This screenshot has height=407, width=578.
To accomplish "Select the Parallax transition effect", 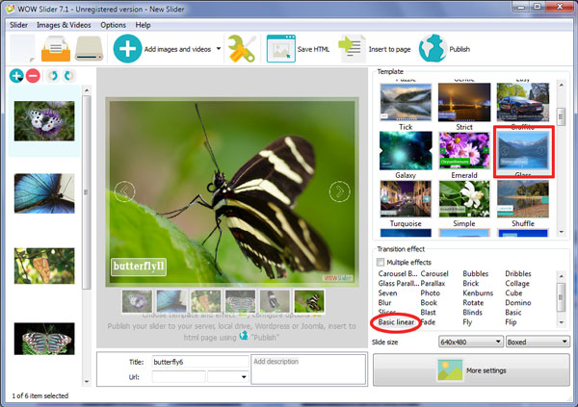I will (433, 283).
